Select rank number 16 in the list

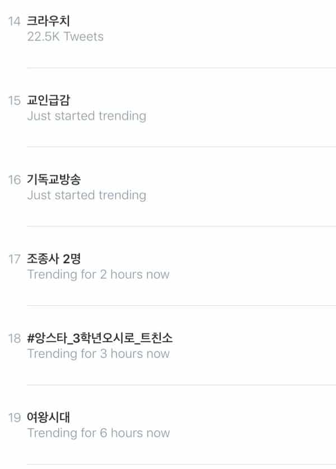14,180
